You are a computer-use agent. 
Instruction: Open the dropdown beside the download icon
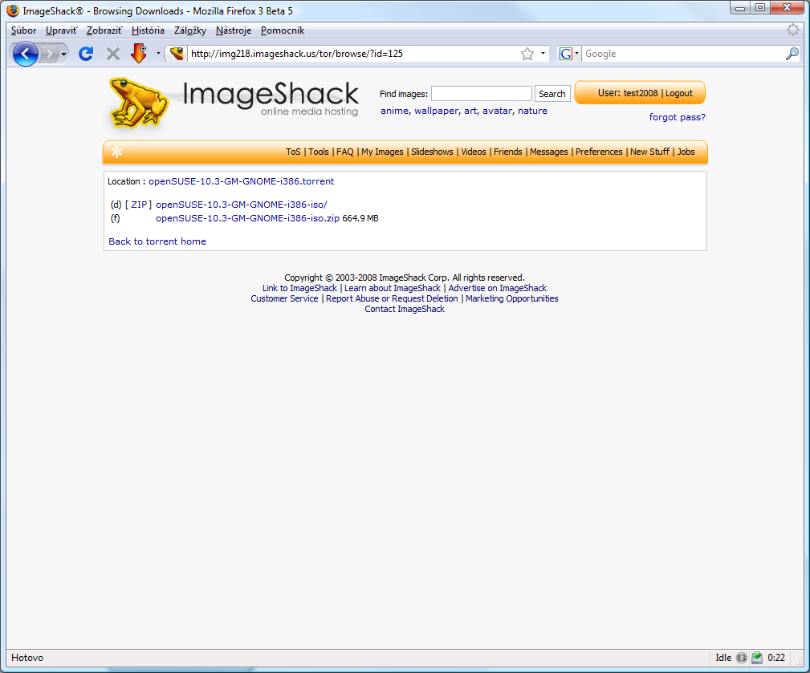coord(158,53)
